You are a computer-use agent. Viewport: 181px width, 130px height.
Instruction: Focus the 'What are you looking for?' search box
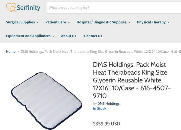tap(114, 8)
